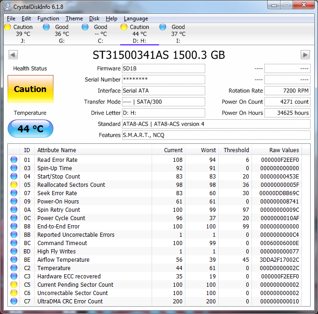Minimize the CrystalDiskInfo window

[274, 5]
